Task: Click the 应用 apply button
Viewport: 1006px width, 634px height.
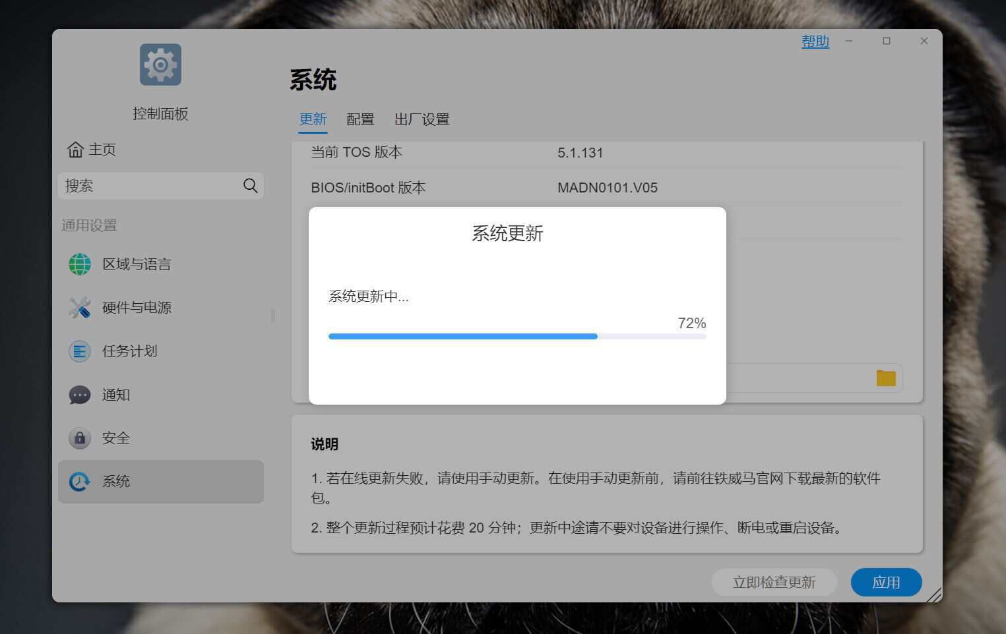Action: pos(886,583)
